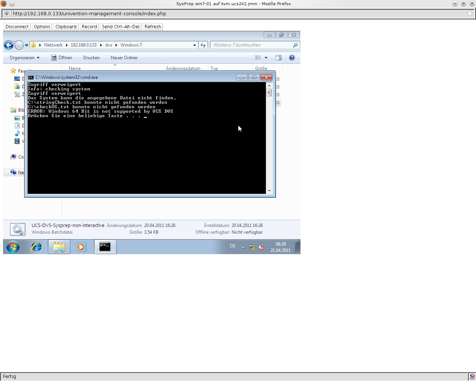Toggle the preview pane icon
This screenshot has height=381, width=476.
pyautogui.click(x=279, y=58)
